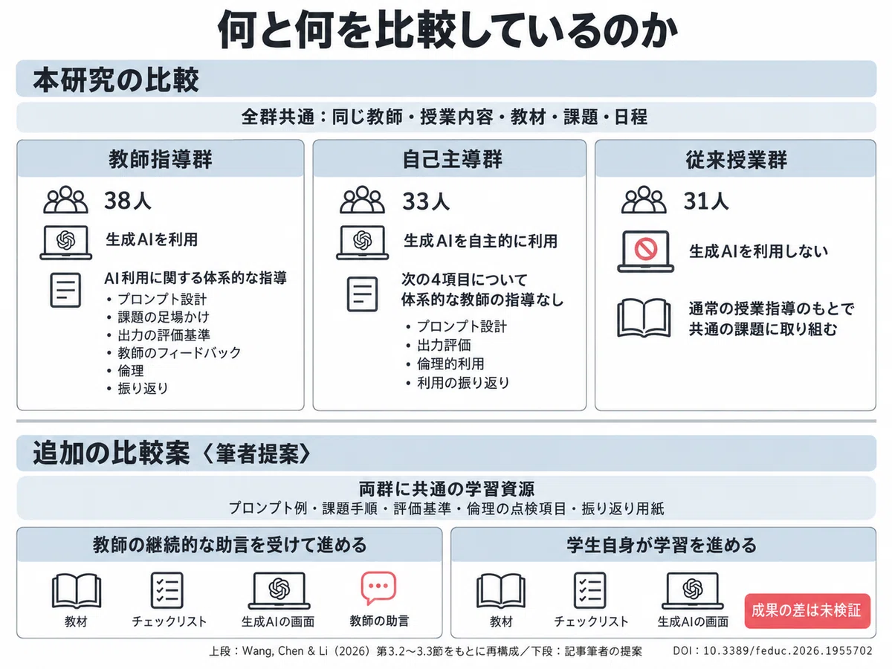Click the main title 何と何を比較しているのか

coord(447,30)
